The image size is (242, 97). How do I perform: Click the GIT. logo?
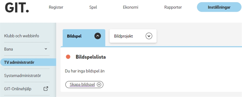coord(17,8)
